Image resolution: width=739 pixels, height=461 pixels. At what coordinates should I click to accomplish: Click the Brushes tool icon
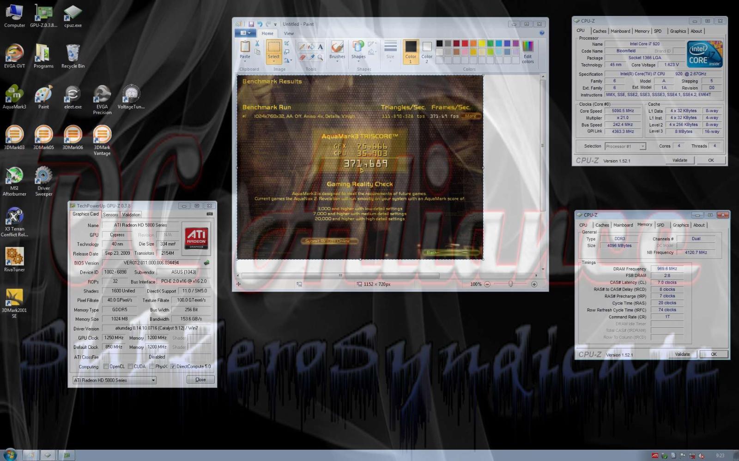pos(337,47)
